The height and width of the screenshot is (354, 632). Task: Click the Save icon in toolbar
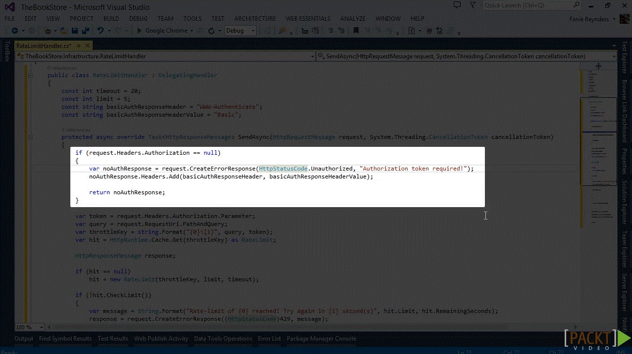74,31
